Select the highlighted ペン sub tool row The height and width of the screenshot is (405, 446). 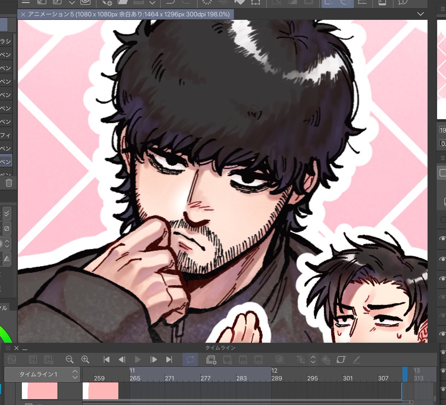[x=6, y=162]
